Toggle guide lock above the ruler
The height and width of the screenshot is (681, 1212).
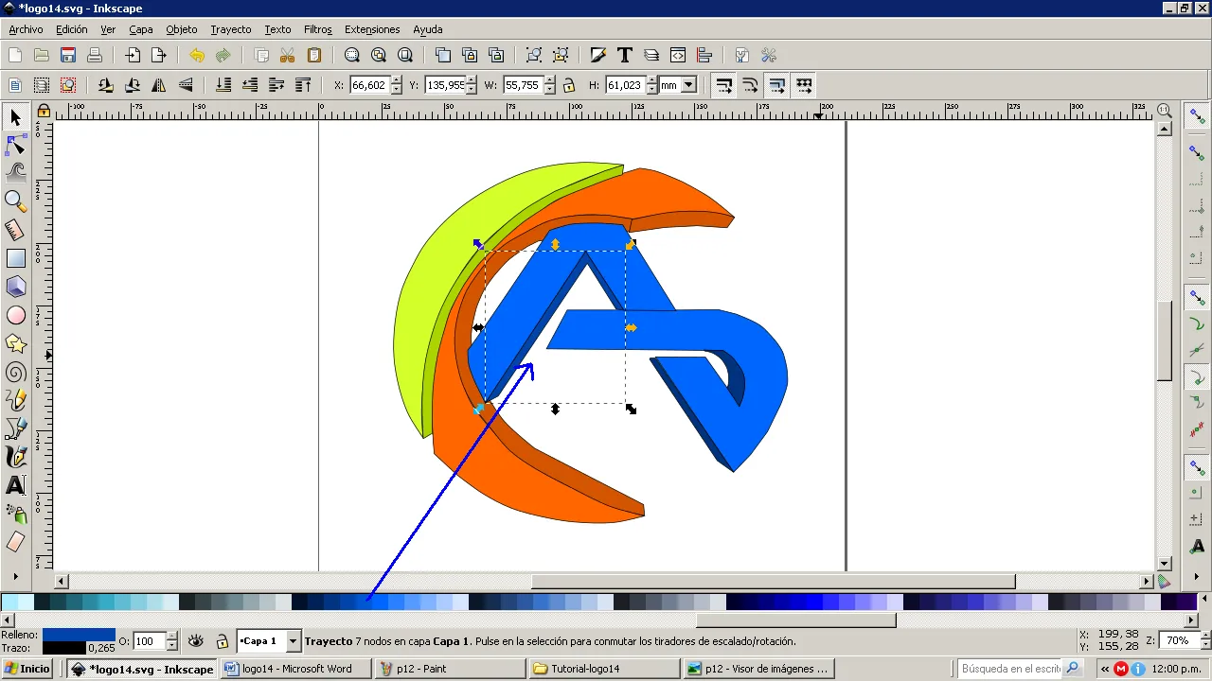coord(43,111)
